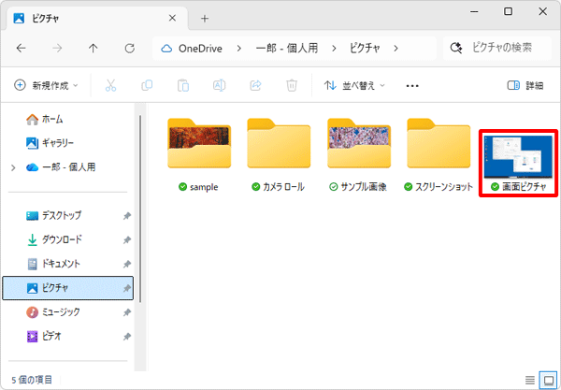Viewport: 561px width, 390px height.
Task: Click the navigation pane vertical scrollbar
Action: click(140, 209)
